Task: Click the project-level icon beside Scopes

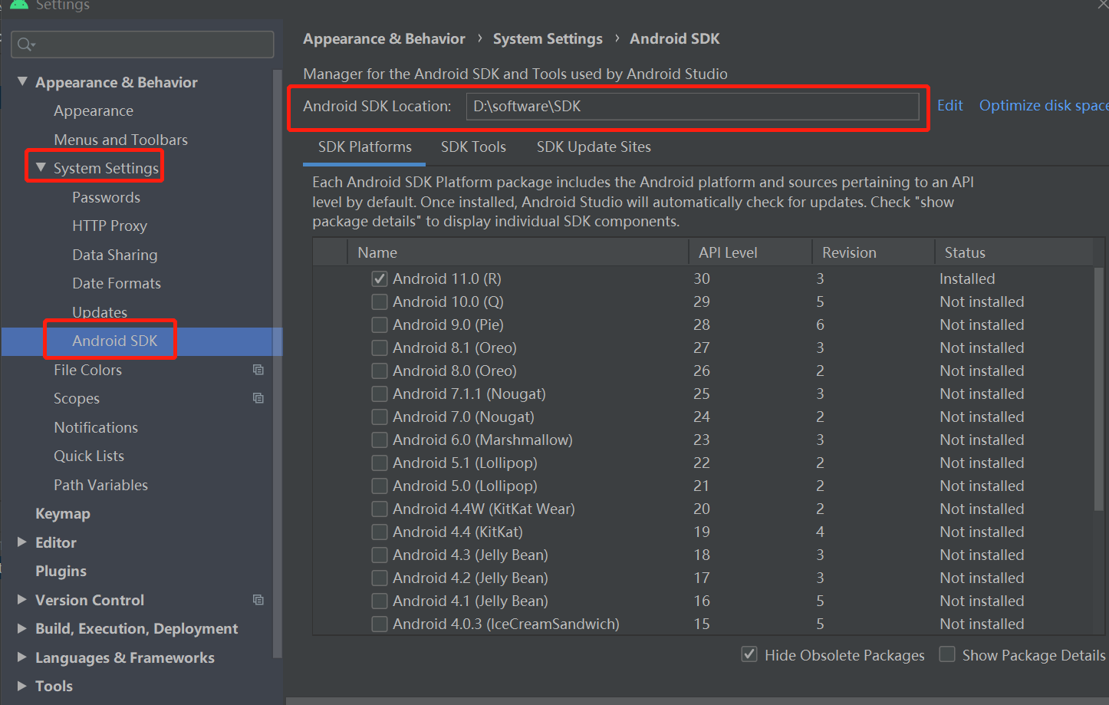Action: coord(258,398)
